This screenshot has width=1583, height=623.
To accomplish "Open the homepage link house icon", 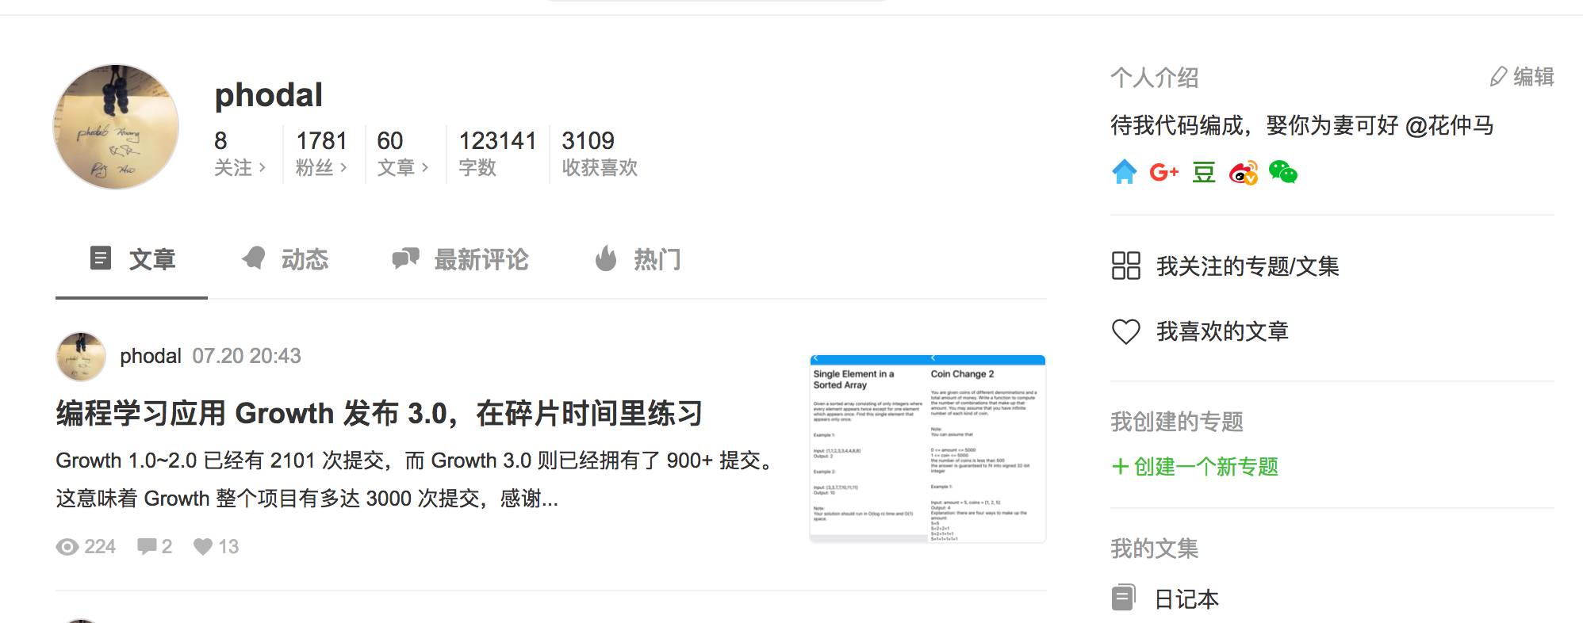I will [1124, 172].
